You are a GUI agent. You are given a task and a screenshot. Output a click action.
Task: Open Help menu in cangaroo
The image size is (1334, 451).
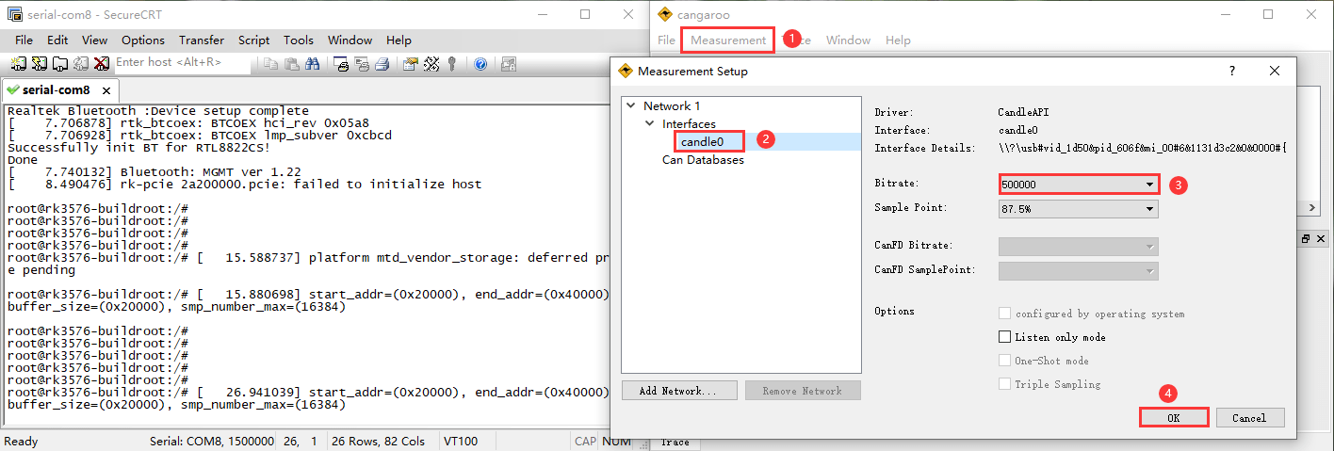898,40
